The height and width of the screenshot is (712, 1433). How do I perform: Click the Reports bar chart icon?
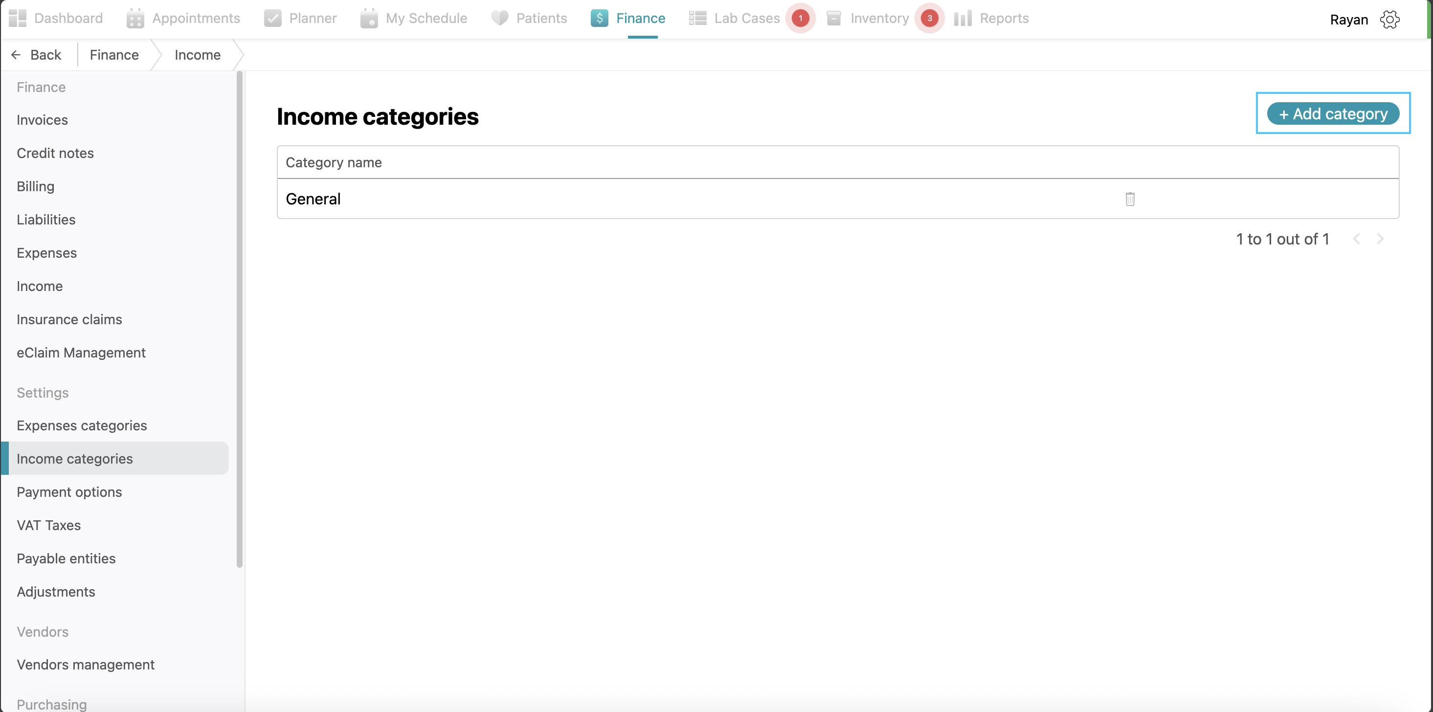coord(963,19)
